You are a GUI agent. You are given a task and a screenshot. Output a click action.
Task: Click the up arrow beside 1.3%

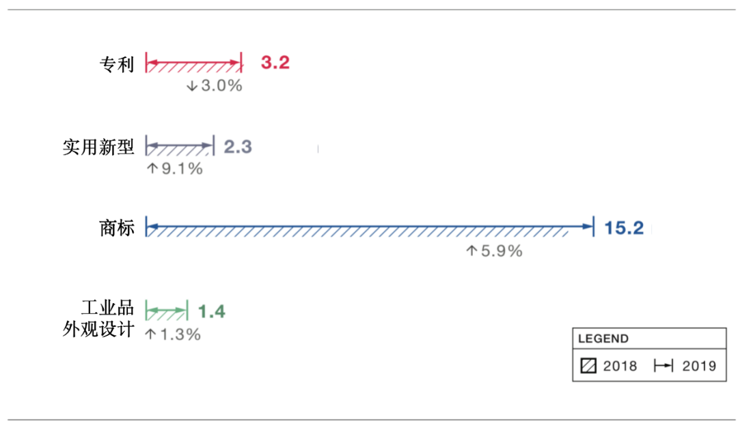tap(150, 335)
